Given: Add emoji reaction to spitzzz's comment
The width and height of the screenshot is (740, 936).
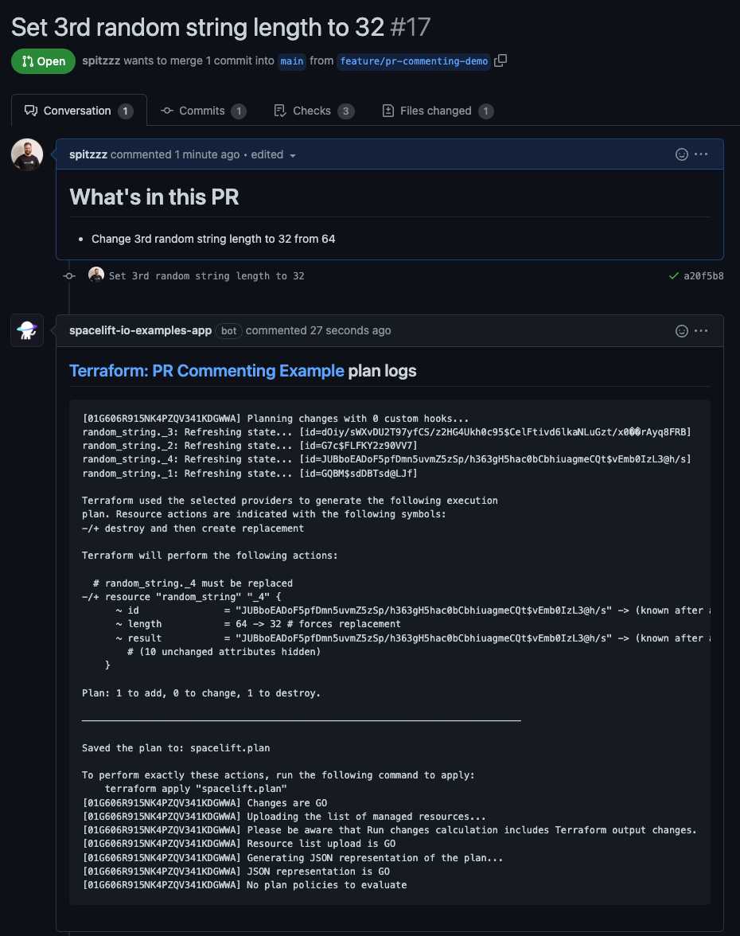Looking at the screenshot, I should (680, 154).
